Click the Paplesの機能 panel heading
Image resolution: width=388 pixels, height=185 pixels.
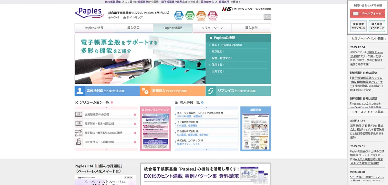click(224, 38)
